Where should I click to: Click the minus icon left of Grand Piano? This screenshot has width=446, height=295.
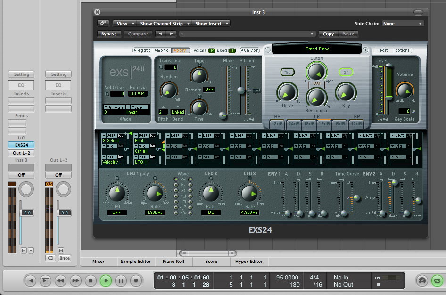(268, 50)
